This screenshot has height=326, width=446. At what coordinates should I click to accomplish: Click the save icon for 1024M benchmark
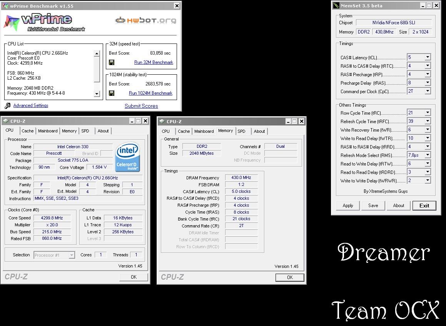(112, 93)
